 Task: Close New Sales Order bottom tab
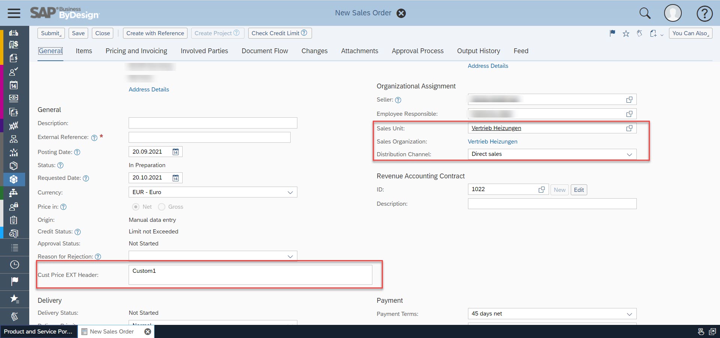click(148, 332)
